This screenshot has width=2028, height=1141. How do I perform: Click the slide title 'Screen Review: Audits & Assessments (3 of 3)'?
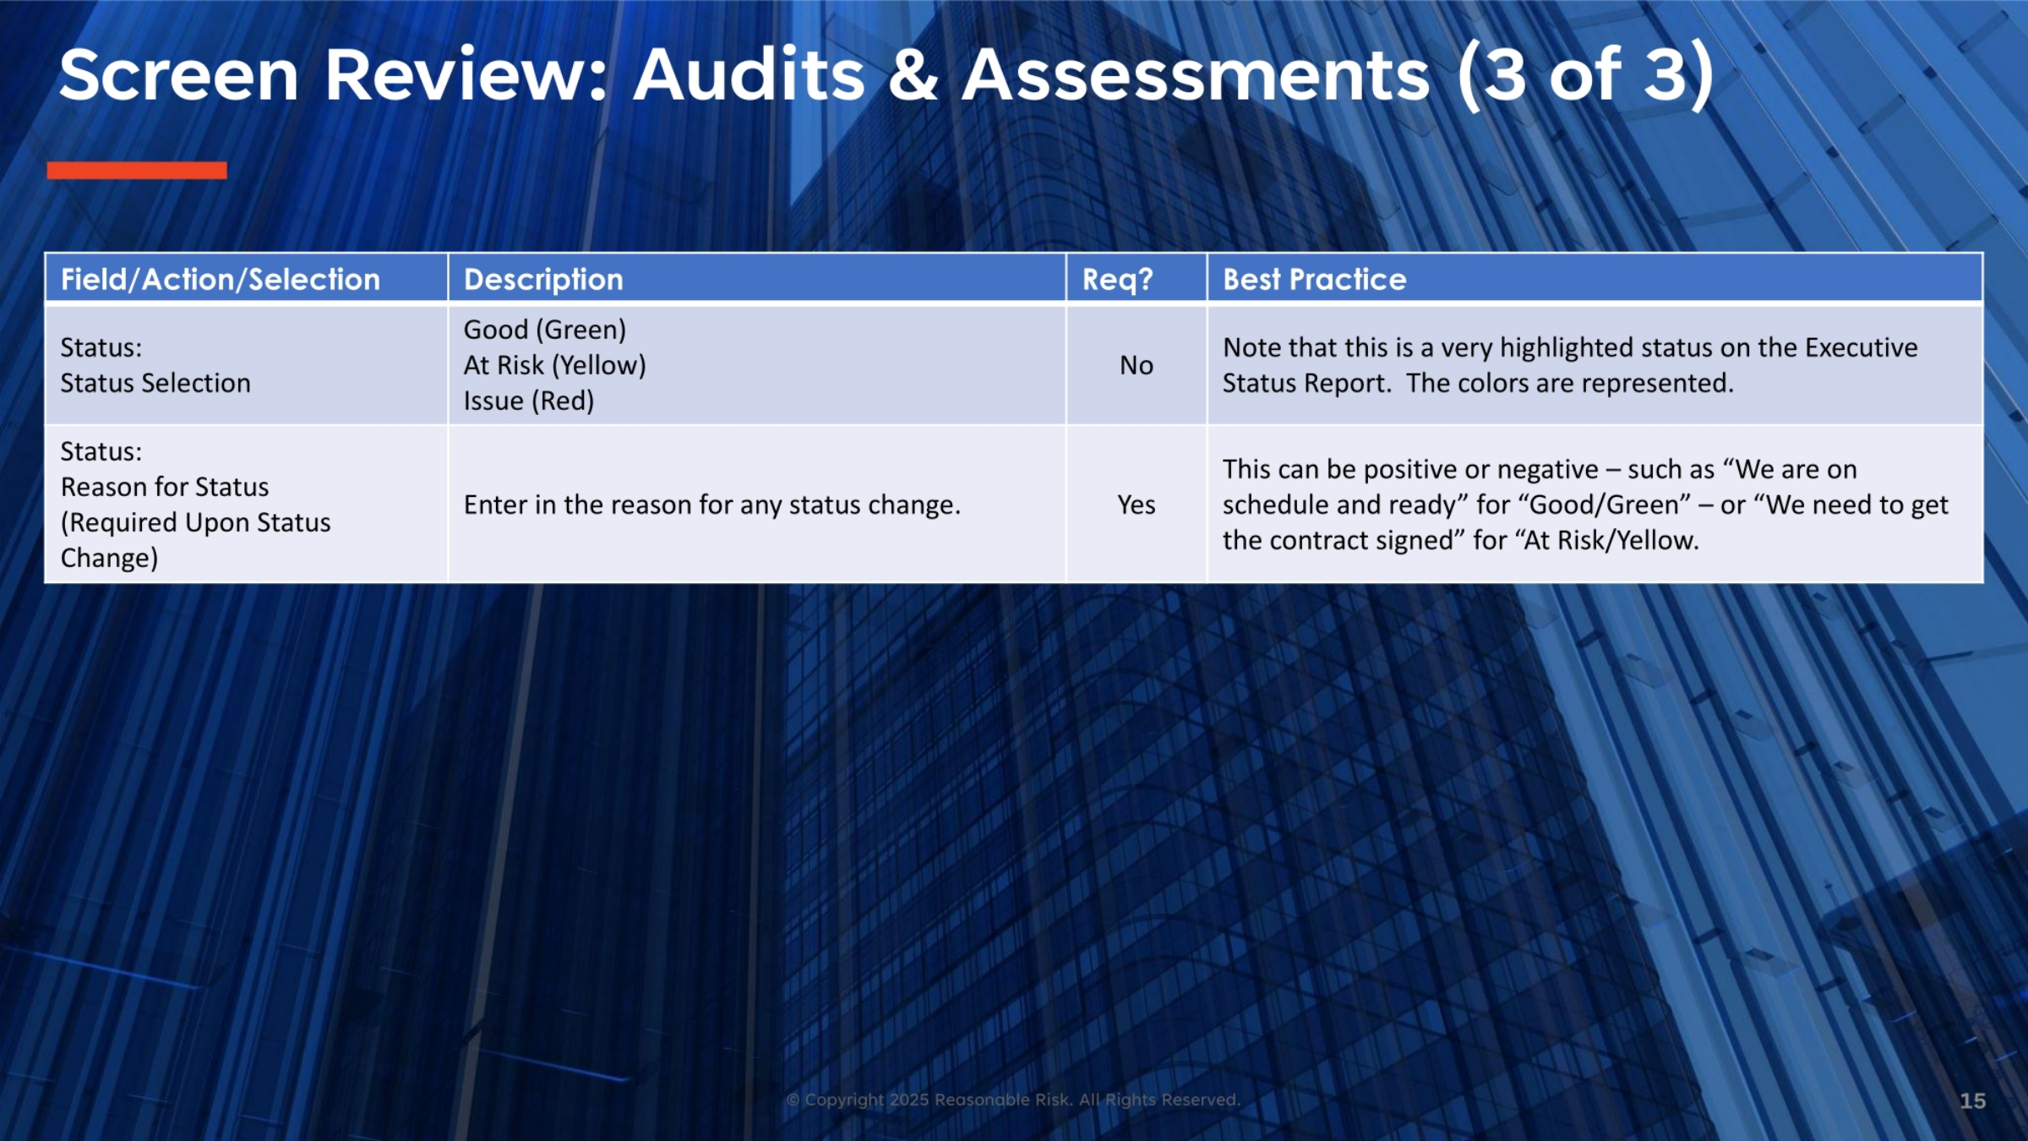pos(886,76)
